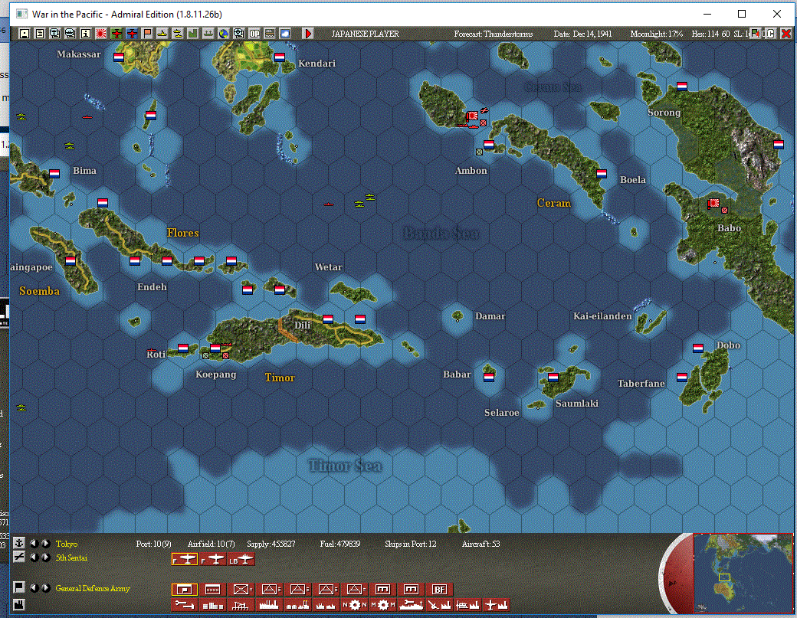The height and width of the screenshot is (618, 797).
Task: Click the 'Fuel: 479839' text
Action: click(x=340, y=544)
